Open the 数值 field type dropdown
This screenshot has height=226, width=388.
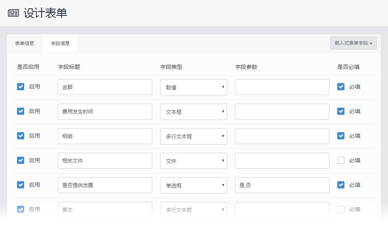(x=193, y=87)
